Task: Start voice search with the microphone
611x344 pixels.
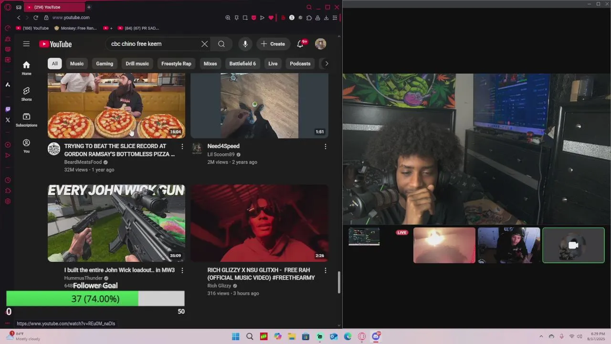Action: pos(245,44)
